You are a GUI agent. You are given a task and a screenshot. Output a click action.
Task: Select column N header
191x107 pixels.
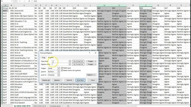[119, 5]
